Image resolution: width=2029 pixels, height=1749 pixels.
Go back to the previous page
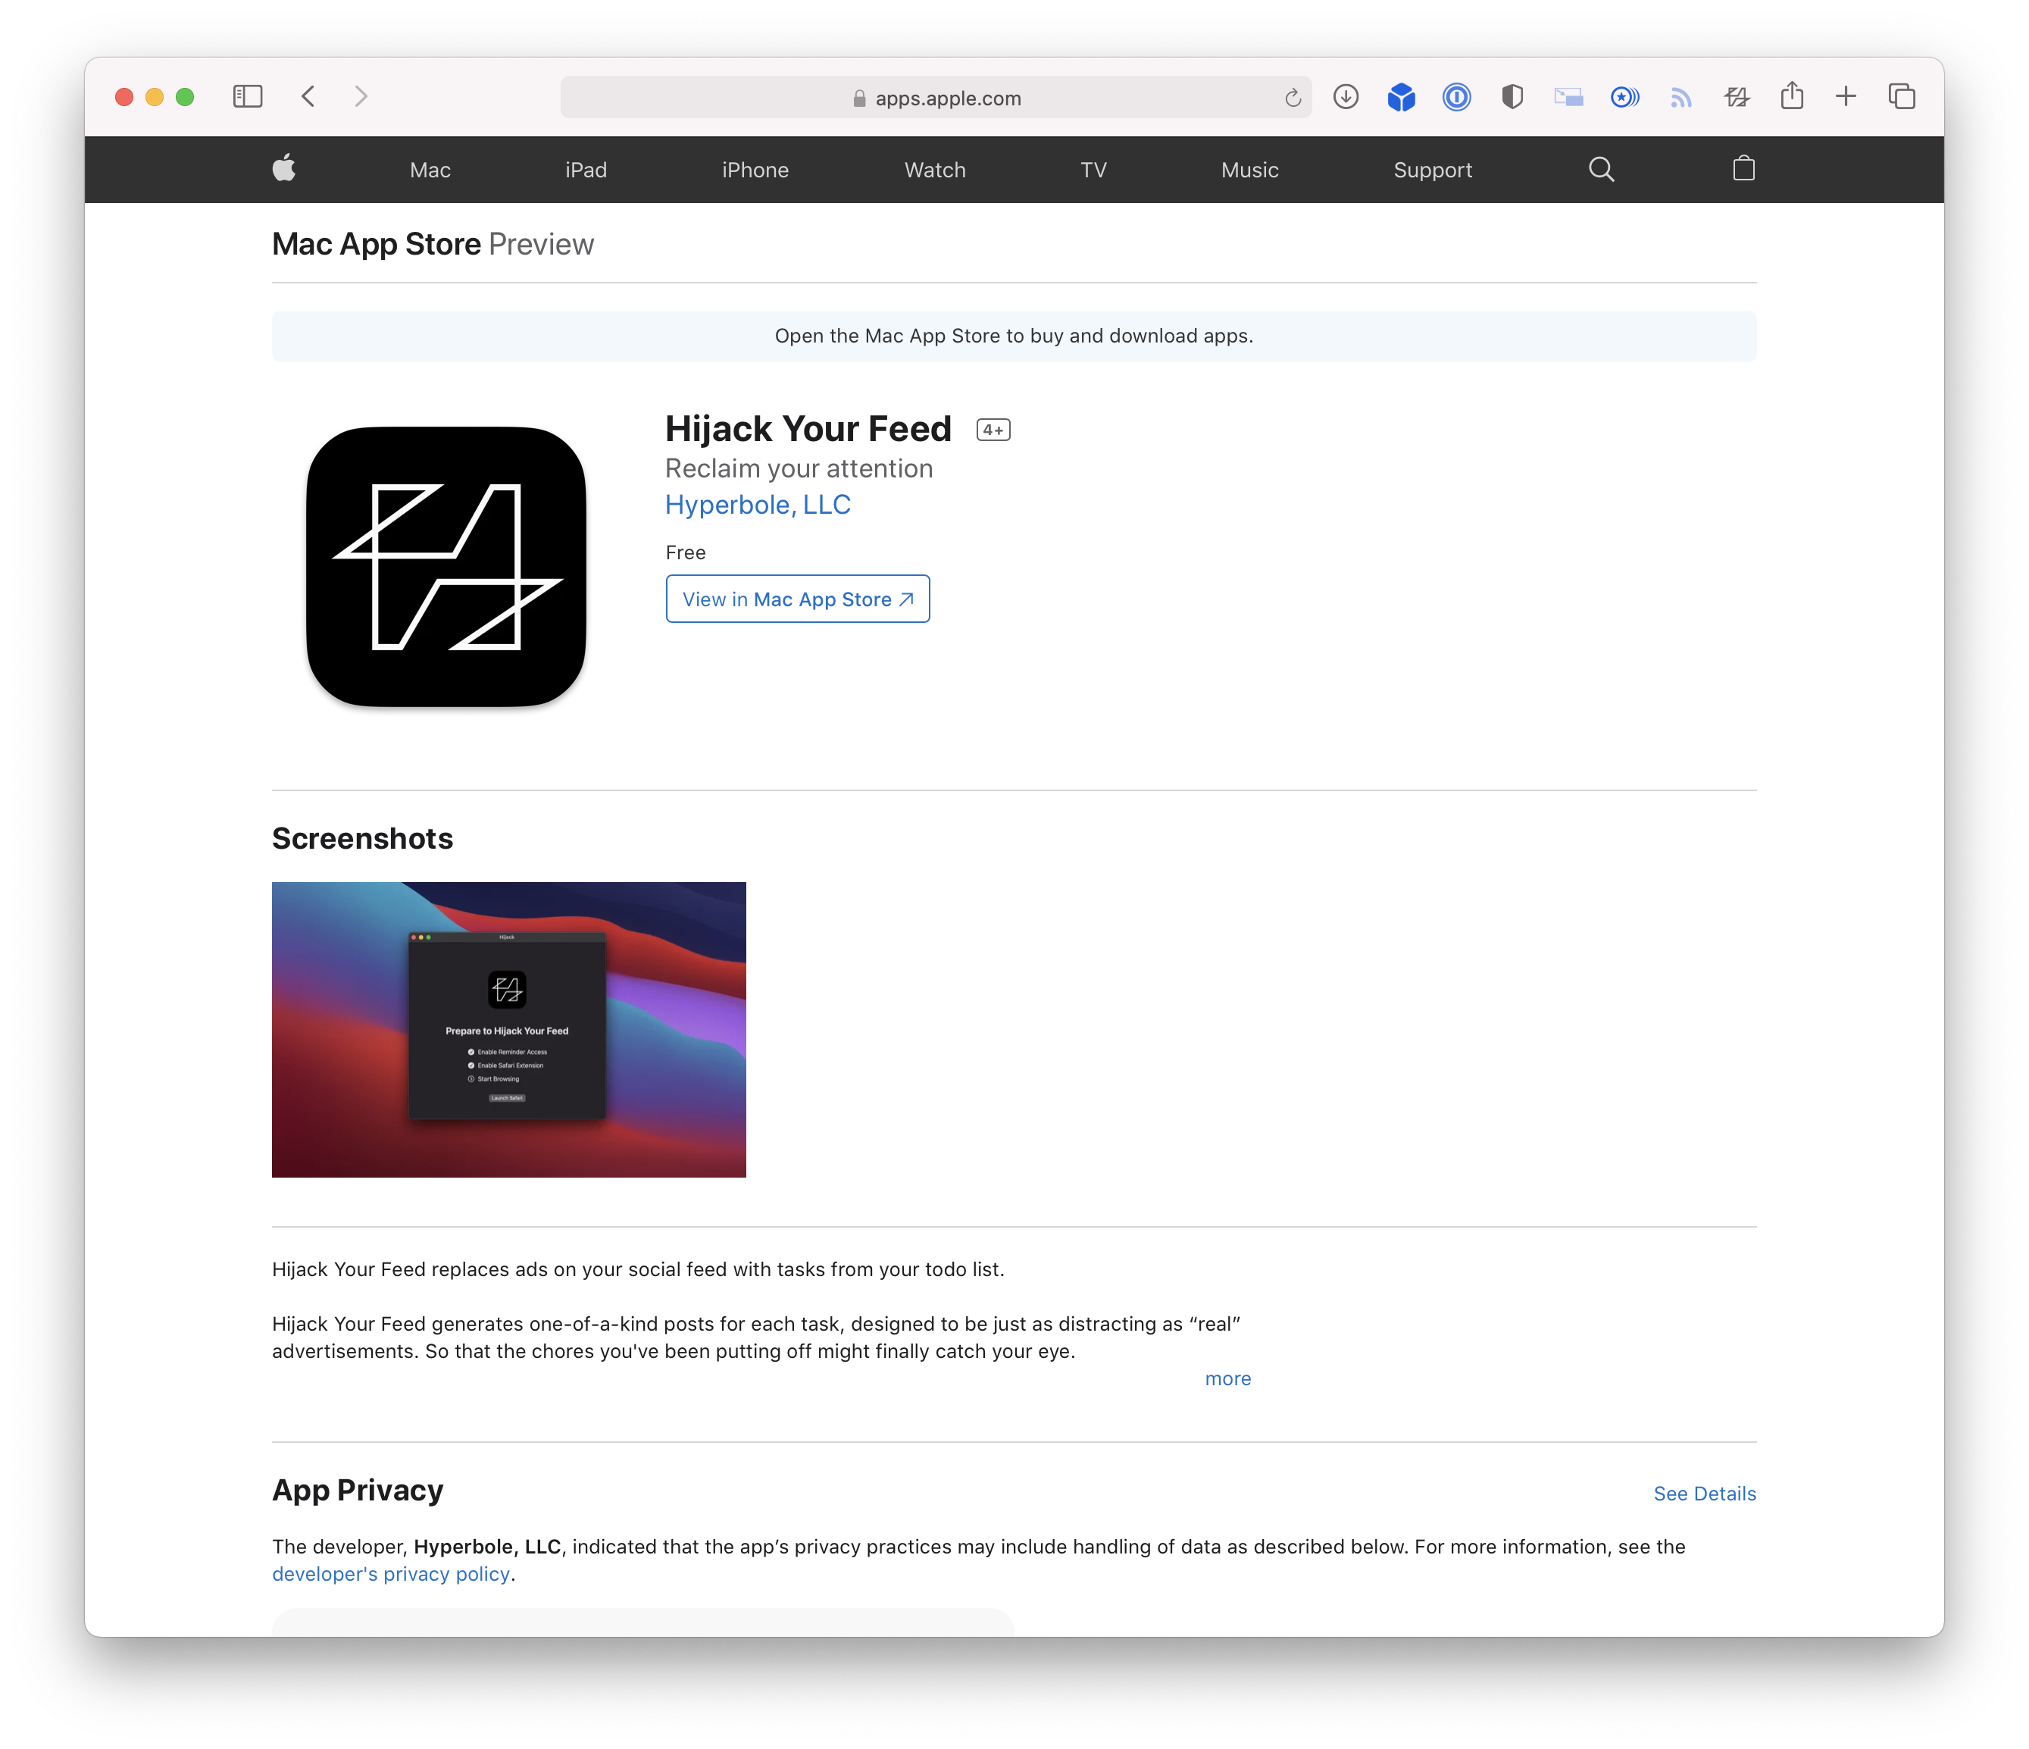point(308,96)
